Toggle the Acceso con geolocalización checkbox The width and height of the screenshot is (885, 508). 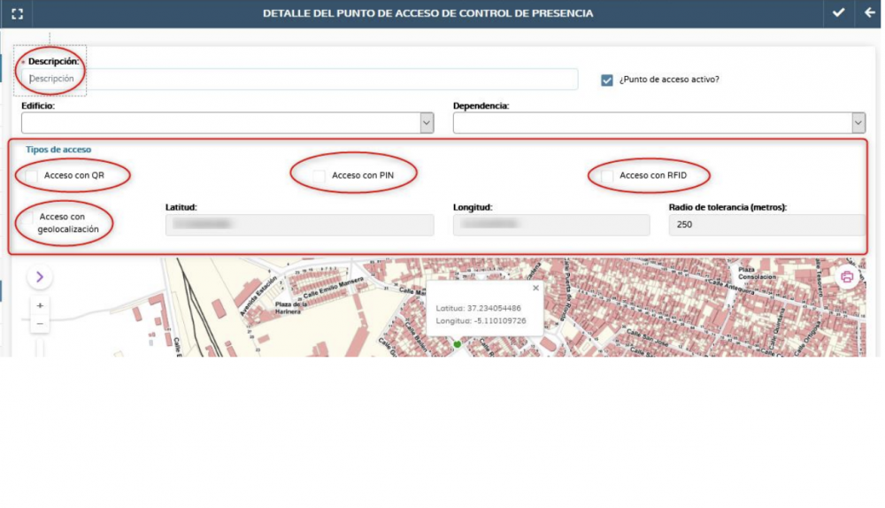pos(31,217)
